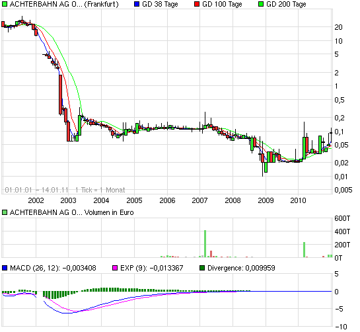Click the 200T volume axis label

pyautogui.click(x=342, y=245)
